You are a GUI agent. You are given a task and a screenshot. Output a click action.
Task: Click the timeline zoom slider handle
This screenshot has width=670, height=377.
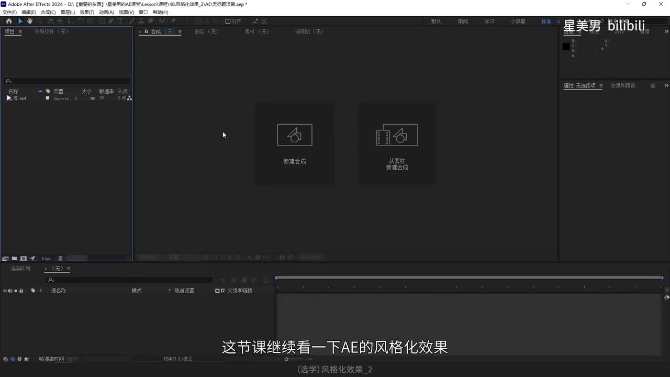coord(286,359)
